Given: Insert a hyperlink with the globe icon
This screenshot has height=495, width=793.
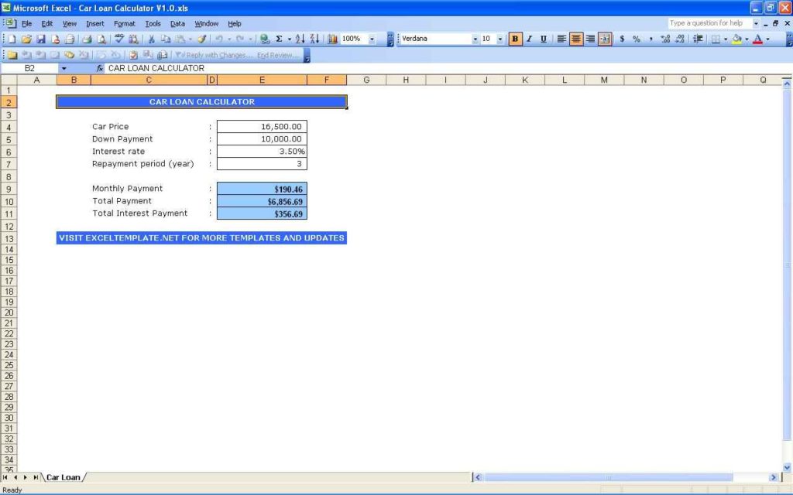Looking at the screenshot, I should [264, 39].
